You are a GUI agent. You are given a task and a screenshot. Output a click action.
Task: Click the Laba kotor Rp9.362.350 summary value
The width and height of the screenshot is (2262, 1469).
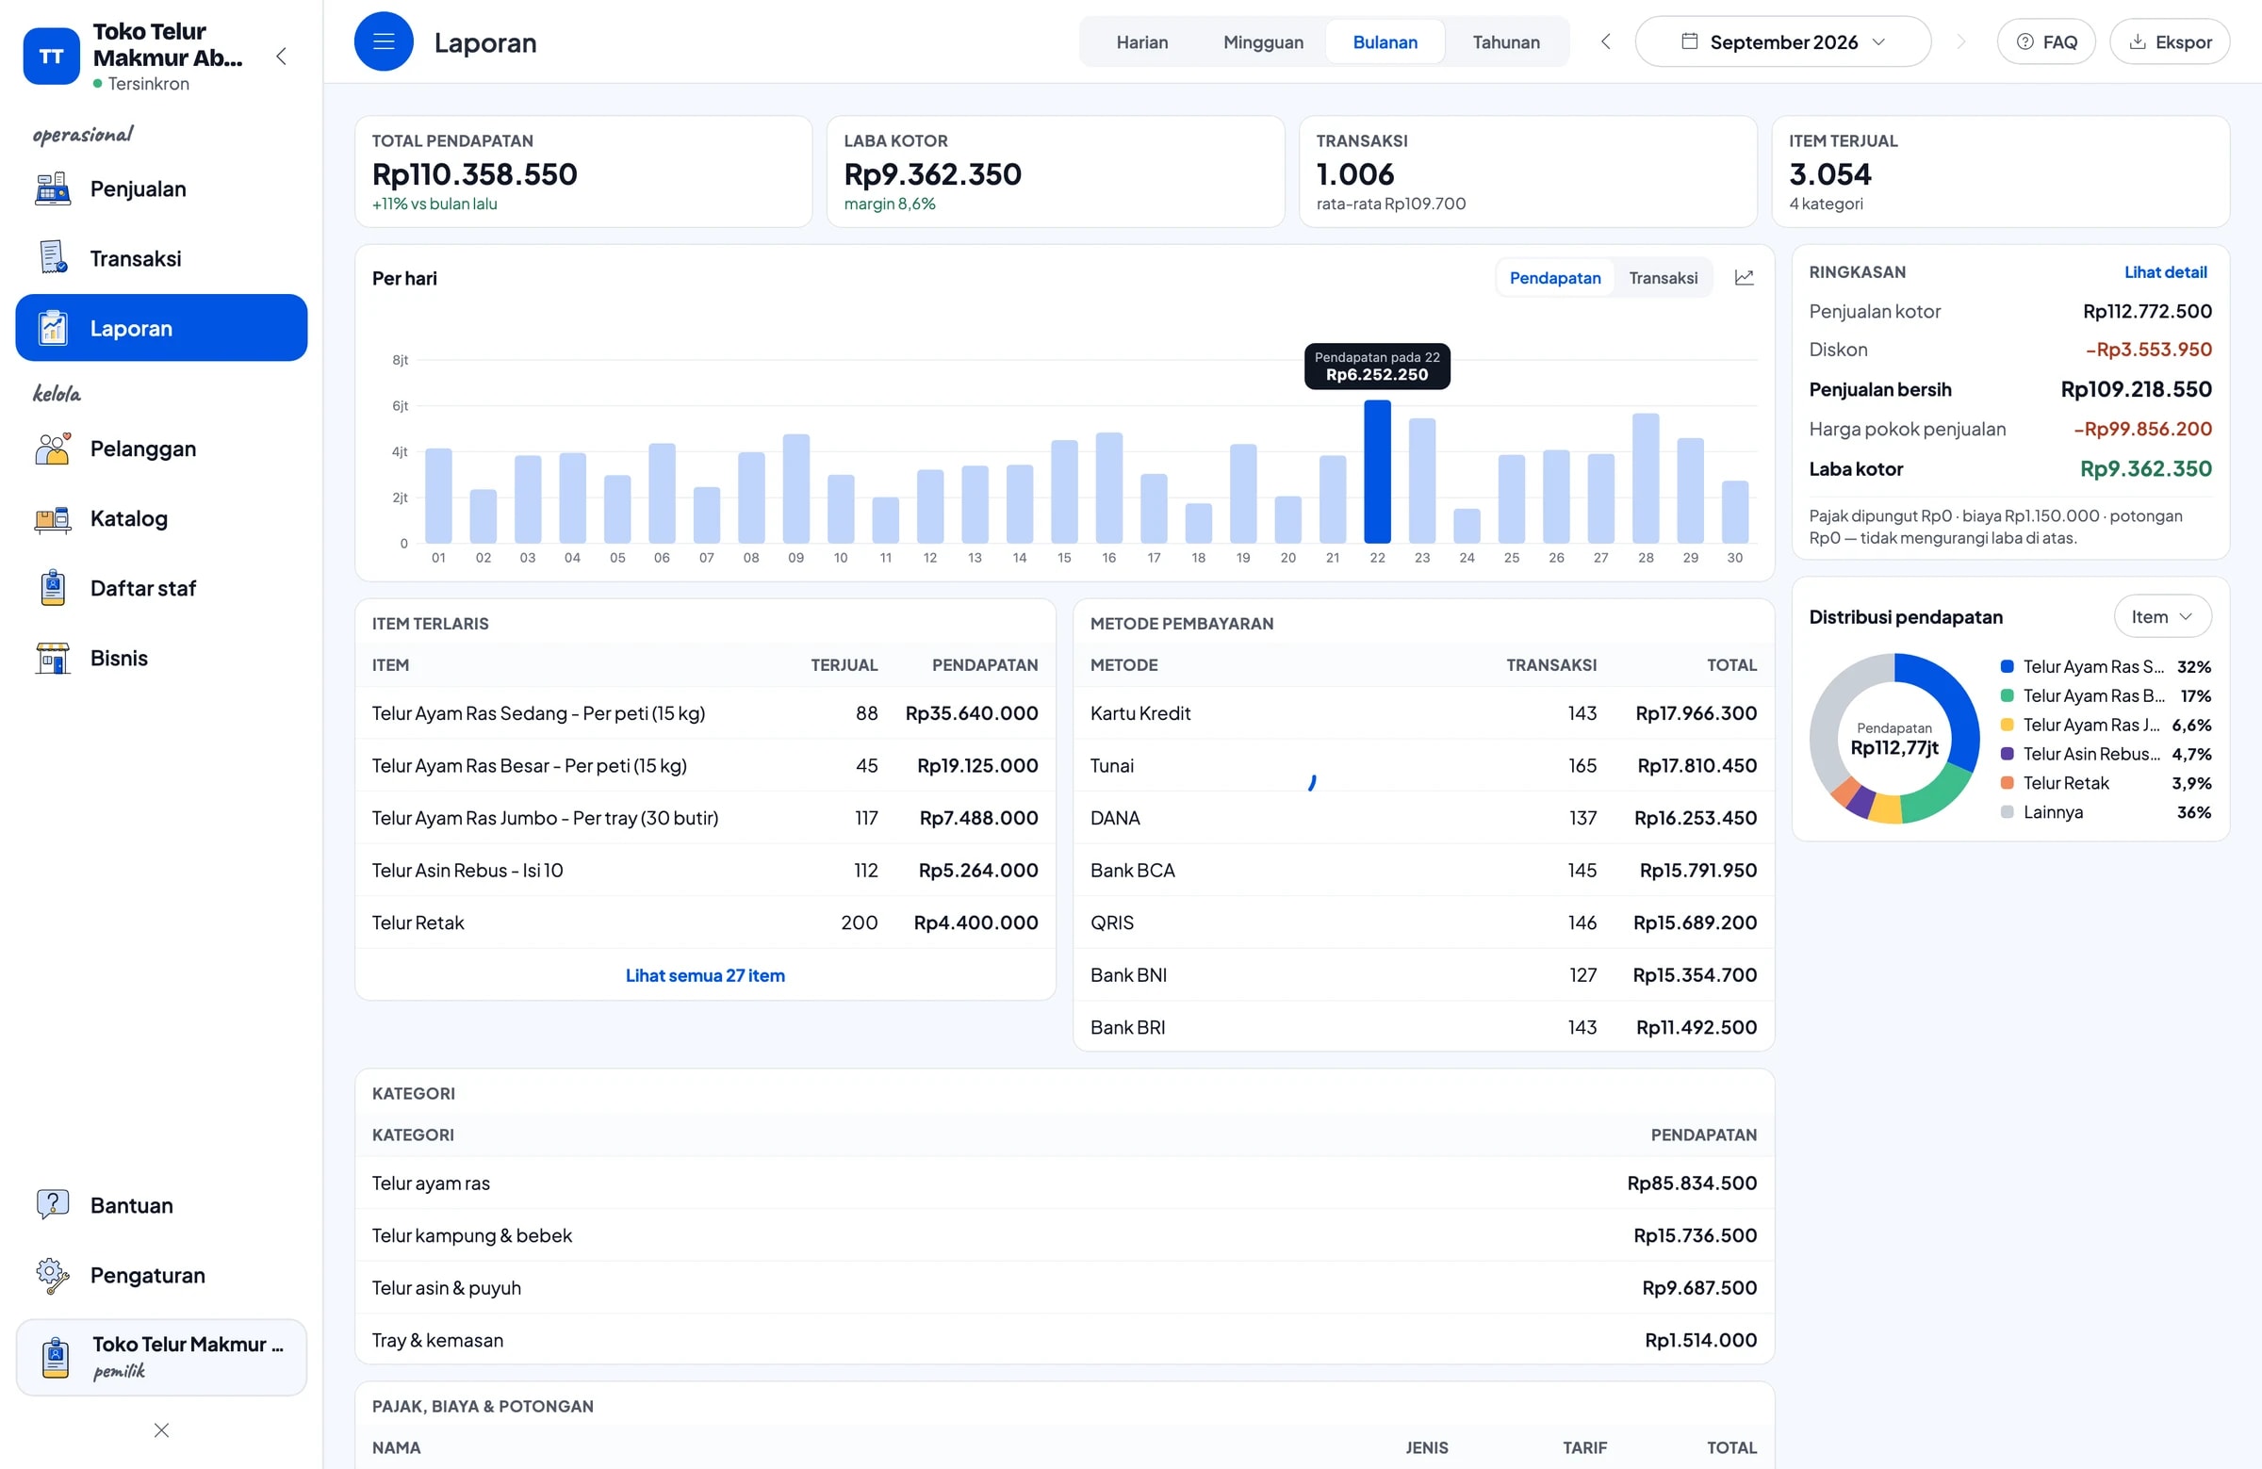point(2145,468)
